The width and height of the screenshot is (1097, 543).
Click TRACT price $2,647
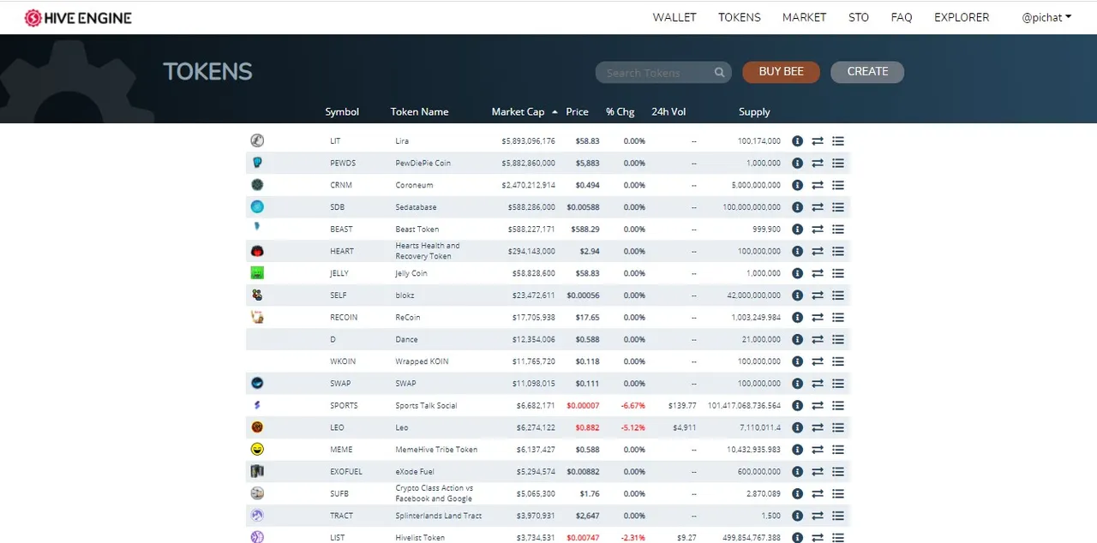[x=587, y=516]
